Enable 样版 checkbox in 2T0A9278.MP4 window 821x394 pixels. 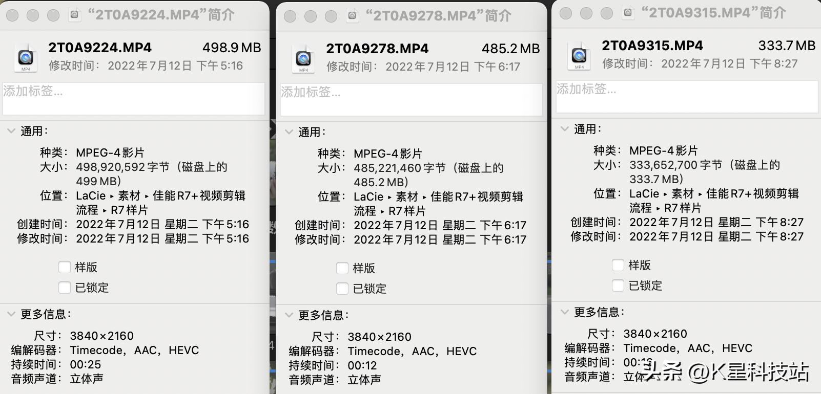(x=342, y=268)
